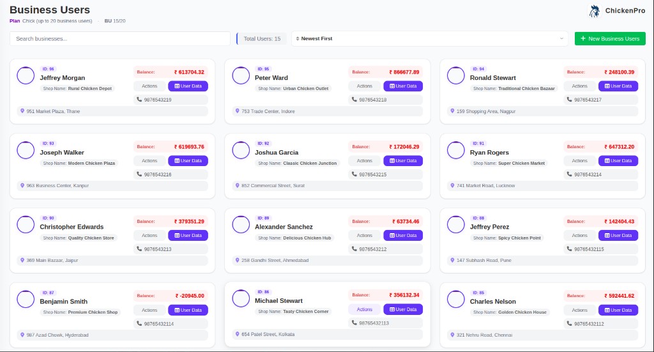Click location pin beside 951 Market Plaza, Thane
Screen dimensions: 654x352
tap(22, 111)
